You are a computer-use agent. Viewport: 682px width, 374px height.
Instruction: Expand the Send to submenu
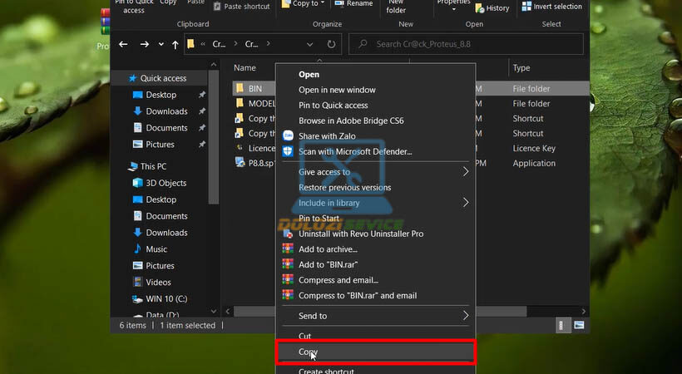[466, 316]
